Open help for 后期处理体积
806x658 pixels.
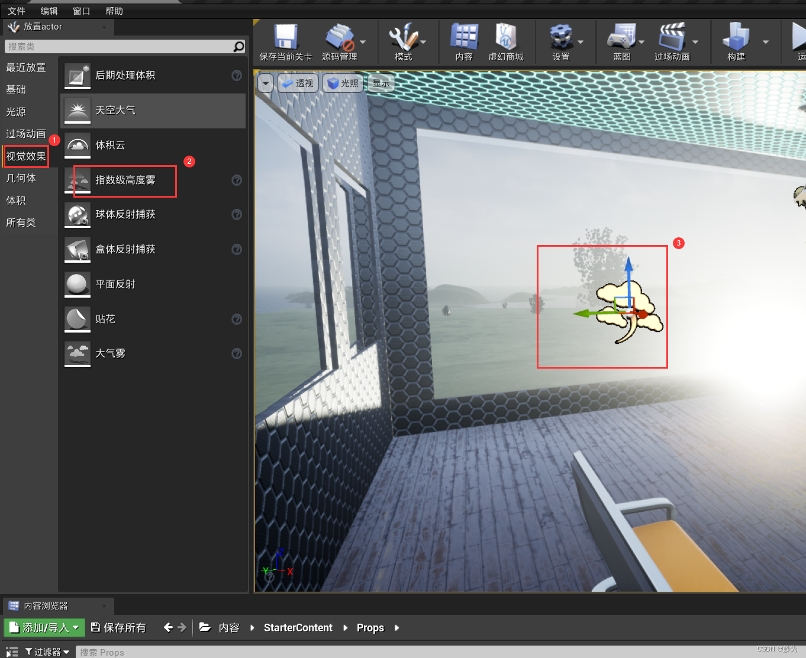pos(237,75)
